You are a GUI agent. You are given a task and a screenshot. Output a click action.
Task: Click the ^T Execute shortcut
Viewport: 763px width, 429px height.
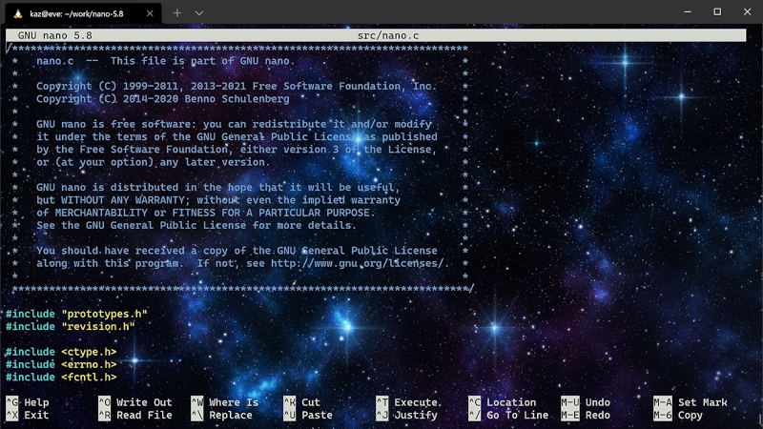409,402
